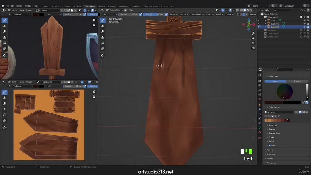
Task: Open the File menu
Action: 7,6
